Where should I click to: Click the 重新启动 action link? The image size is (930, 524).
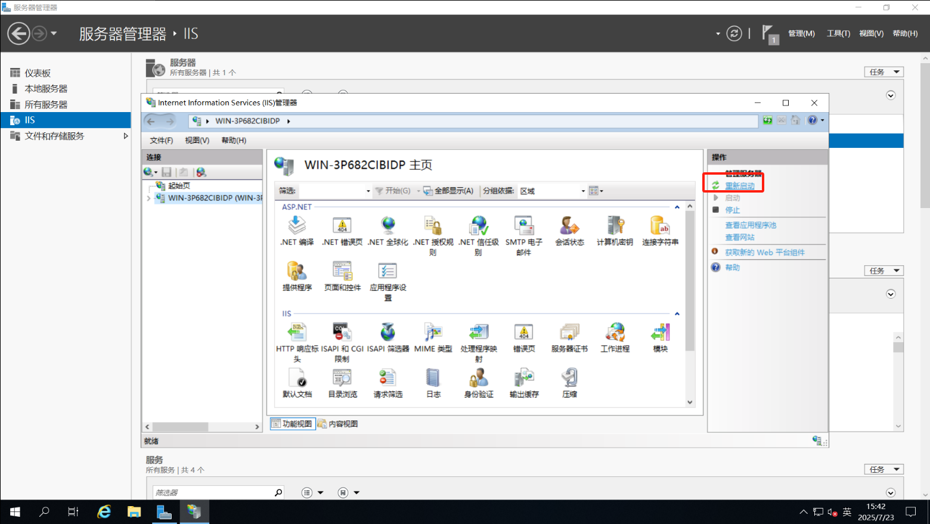click(x=740, y=186)
